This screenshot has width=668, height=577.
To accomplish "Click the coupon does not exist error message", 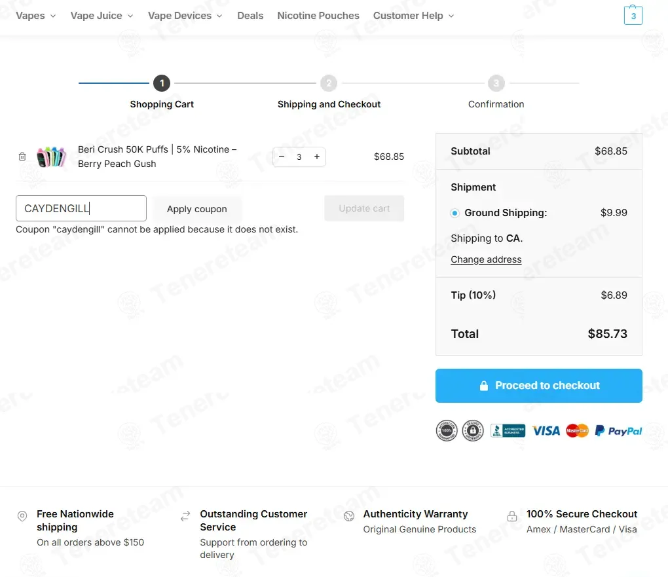I will (157, 229).
